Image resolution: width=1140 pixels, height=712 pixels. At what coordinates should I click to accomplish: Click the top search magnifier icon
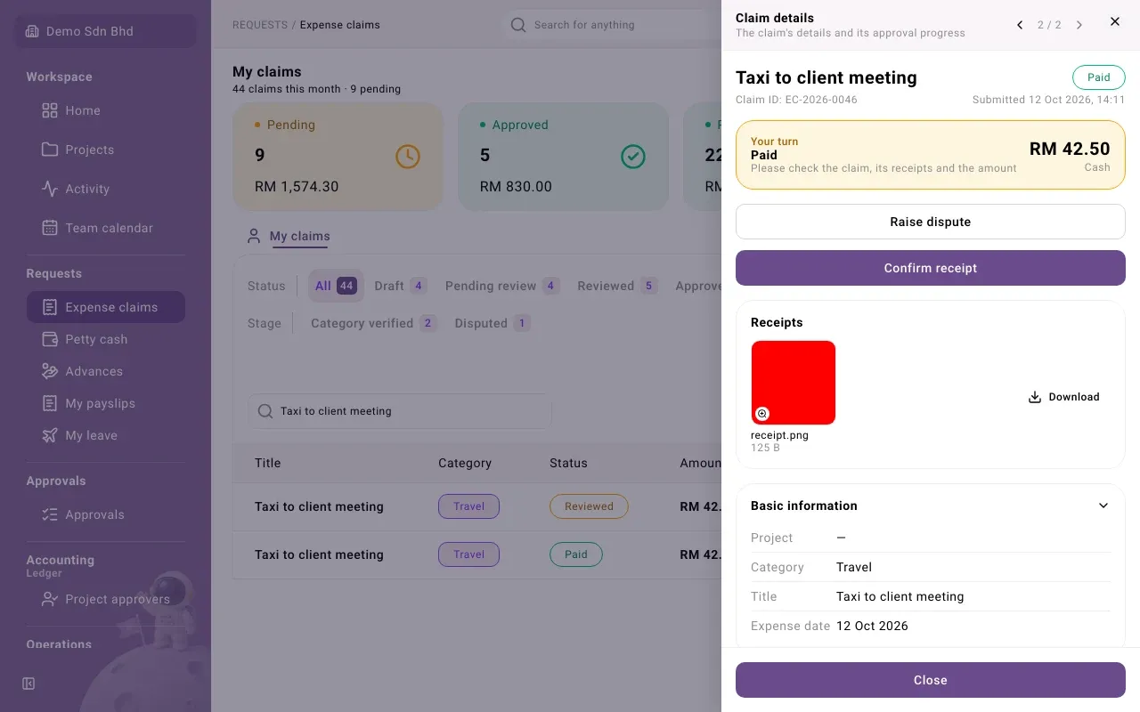coord(518,25)
